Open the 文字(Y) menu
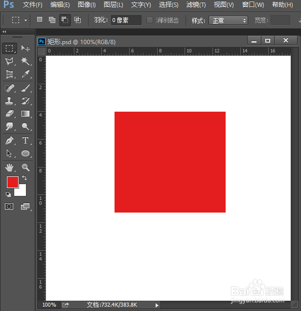301x311 pixels. pyautogui.click(x=141, y=4)
